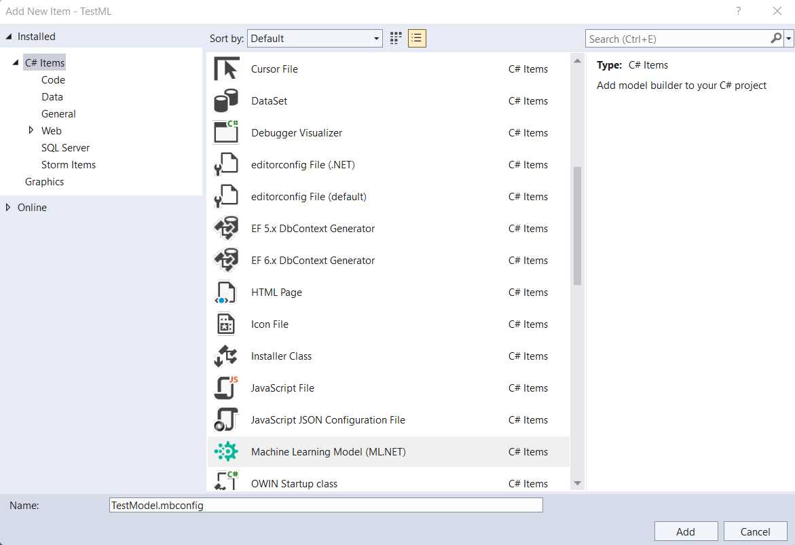Click the editorconfig File (.NET) icon
The image size is (795, 545).
tap(226, 164)
